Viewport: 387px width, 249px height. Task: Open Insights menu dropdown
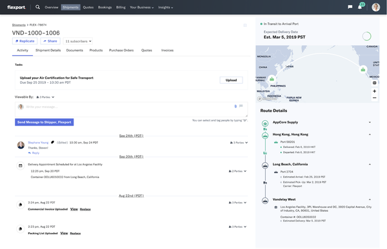[x=166, y=7]
